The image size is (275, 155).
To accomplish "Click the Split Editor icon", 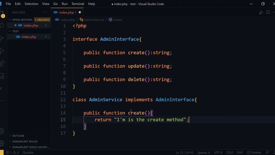I will point(268,12).
